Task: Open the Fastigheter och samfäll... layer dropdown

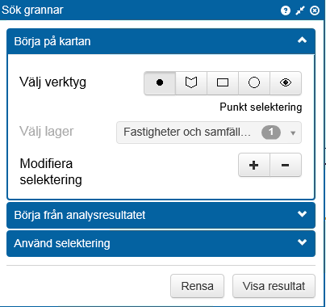Action: (209, 132)
